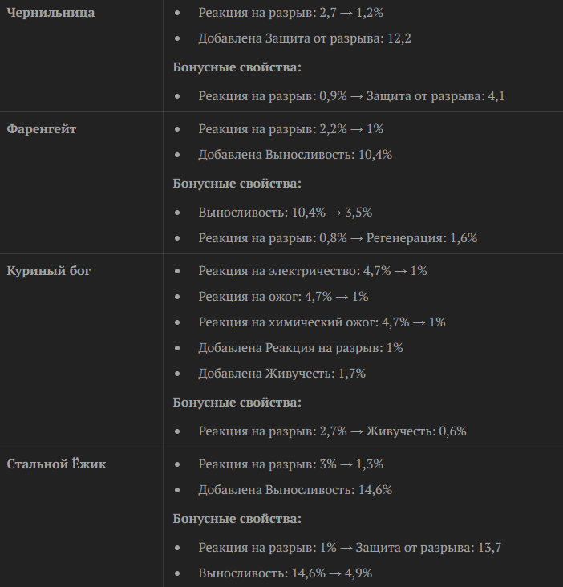Click "Реакция на химический ожог" line

pos(322,322)
